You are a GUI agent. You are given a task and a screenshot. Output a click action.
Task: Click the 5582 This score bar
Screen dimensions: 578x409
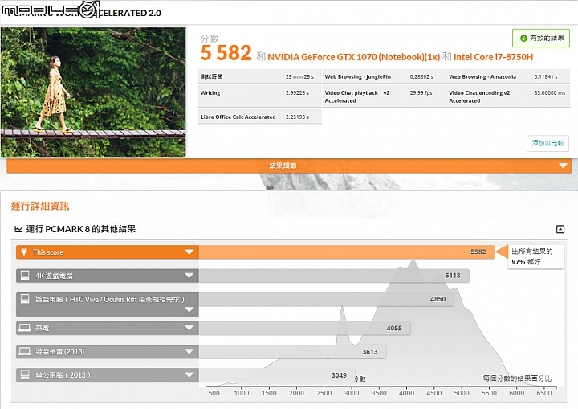point(347,252)
